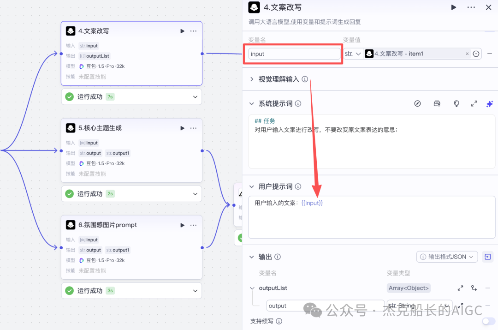Click the 4.文案改写 node model icon
498x330 pixels.
[x=82, y=66]
